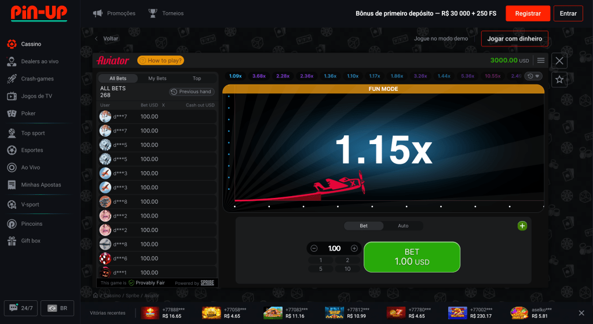The image size is (593, 324).
Task: Open the Top bets tab
Action: [x=197, y=78]
